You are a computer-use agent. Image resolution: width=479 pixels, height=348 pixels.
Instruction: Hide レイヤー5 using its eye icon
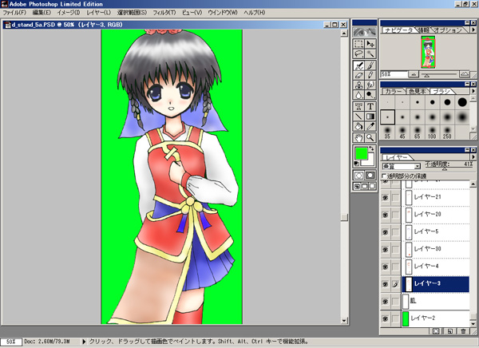[386, 232]
